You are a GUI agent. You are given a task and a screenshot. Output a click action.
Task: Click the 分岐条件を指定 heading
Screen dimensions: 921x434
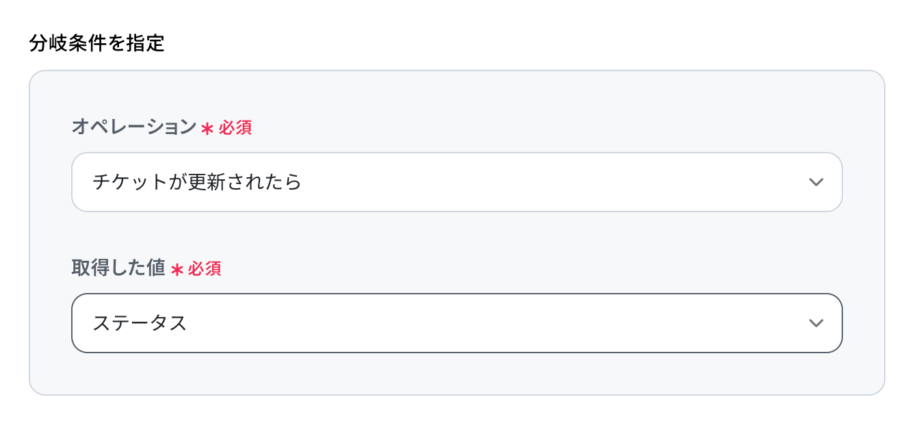[x=96, y=44]
